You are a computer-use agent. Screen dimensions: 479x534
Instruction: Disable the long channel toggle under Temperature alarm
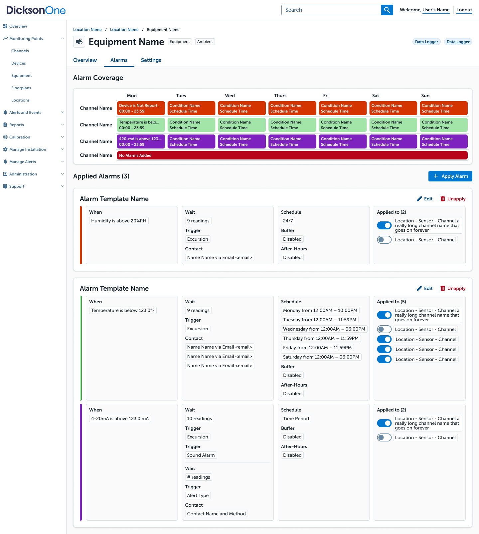point(384,315)
